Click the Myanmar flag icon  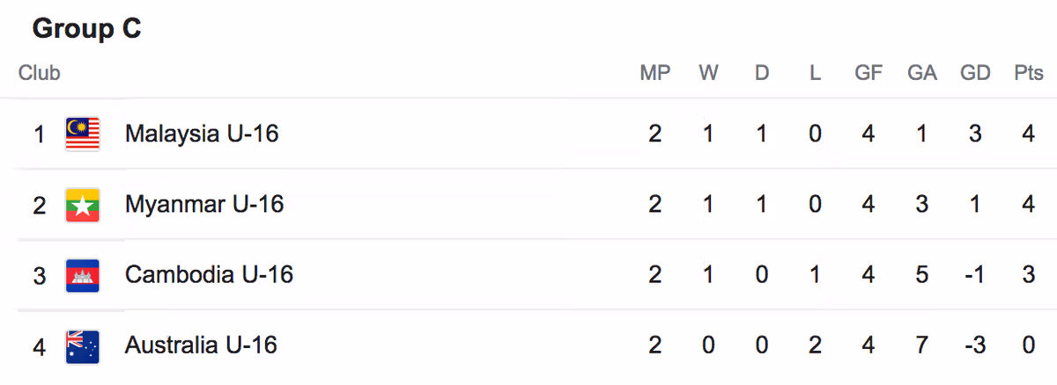83,205
